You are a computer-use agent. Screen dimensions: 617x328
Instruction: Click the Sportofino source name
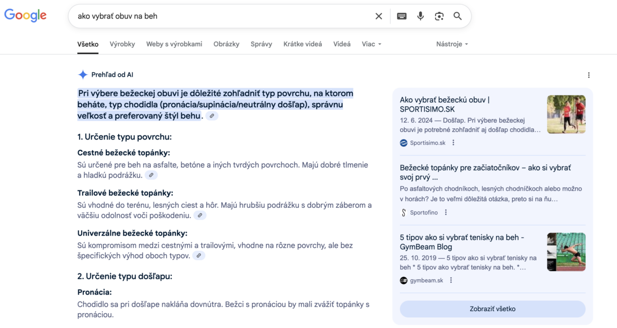pos(424,213)
